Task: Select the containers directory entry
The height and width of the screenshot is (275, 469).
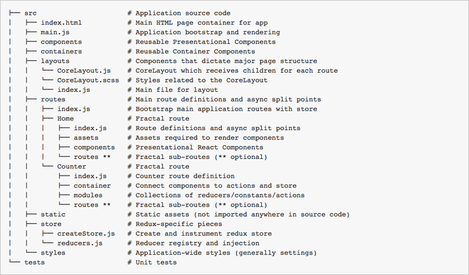Action: pyautogui.click(x=62, y=51)
